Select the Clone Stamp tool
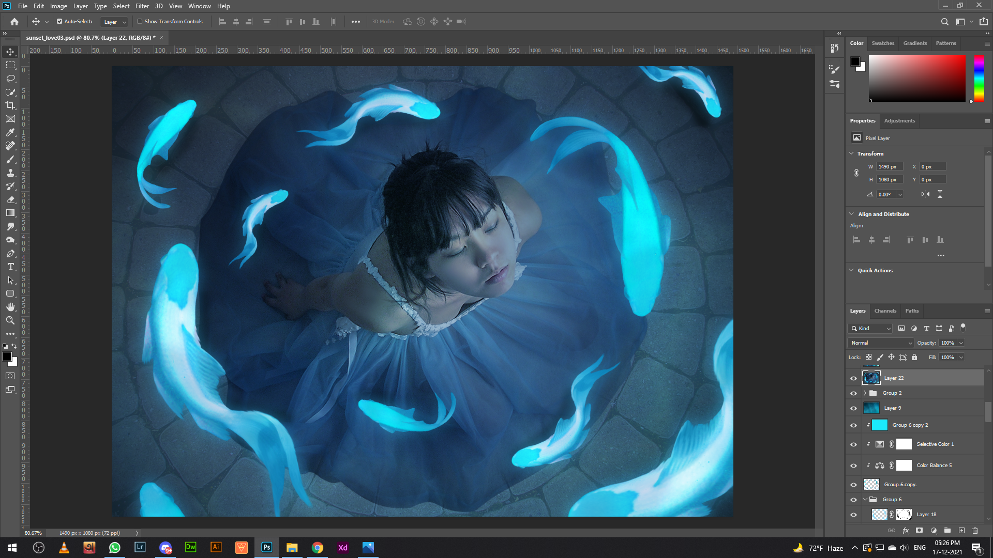The height and width of the screenshot is (558, 993). 10,173
